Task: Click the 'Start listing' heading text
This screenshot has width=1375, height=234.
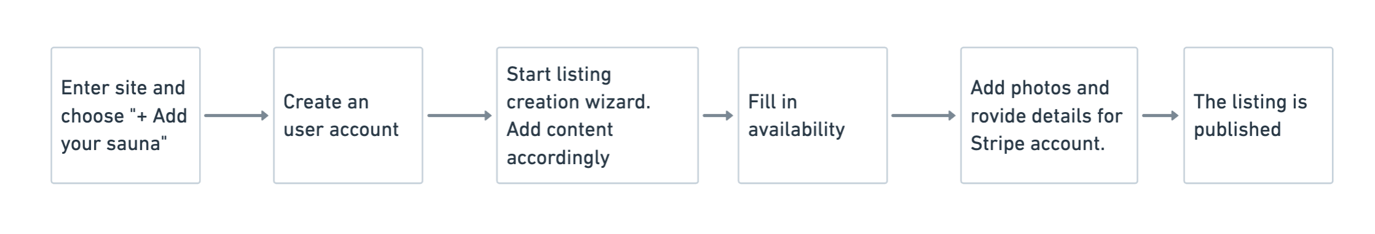Action: point(558,75)
